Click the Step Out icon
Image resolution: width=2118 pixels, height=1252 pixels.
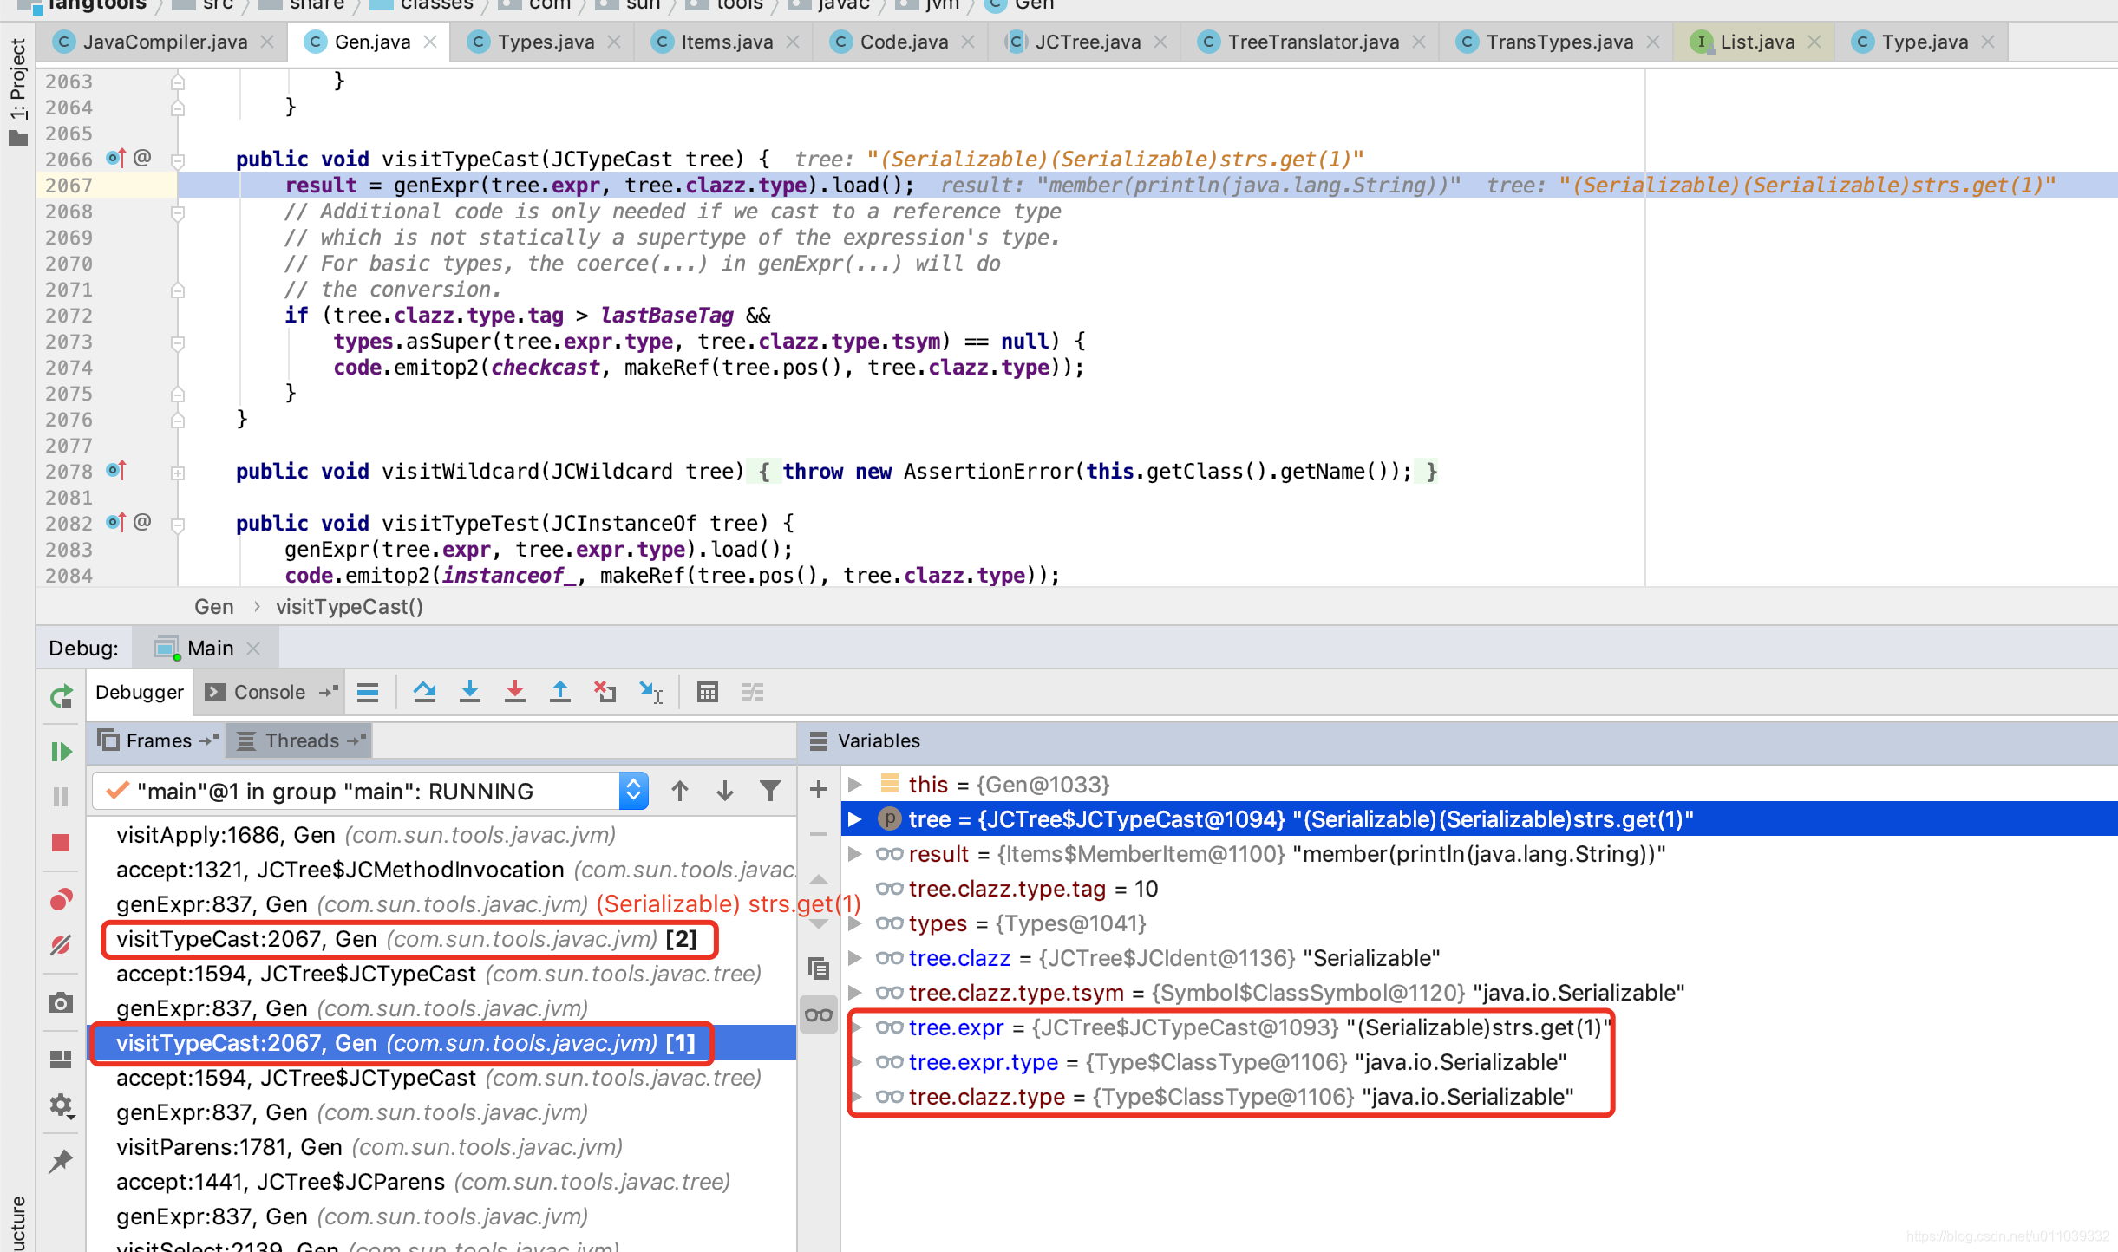click(x=560, y=692)
